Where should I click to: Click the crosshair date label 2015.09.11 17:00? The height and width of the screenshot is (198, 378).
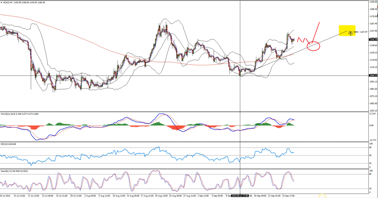(x=240, y=196)
